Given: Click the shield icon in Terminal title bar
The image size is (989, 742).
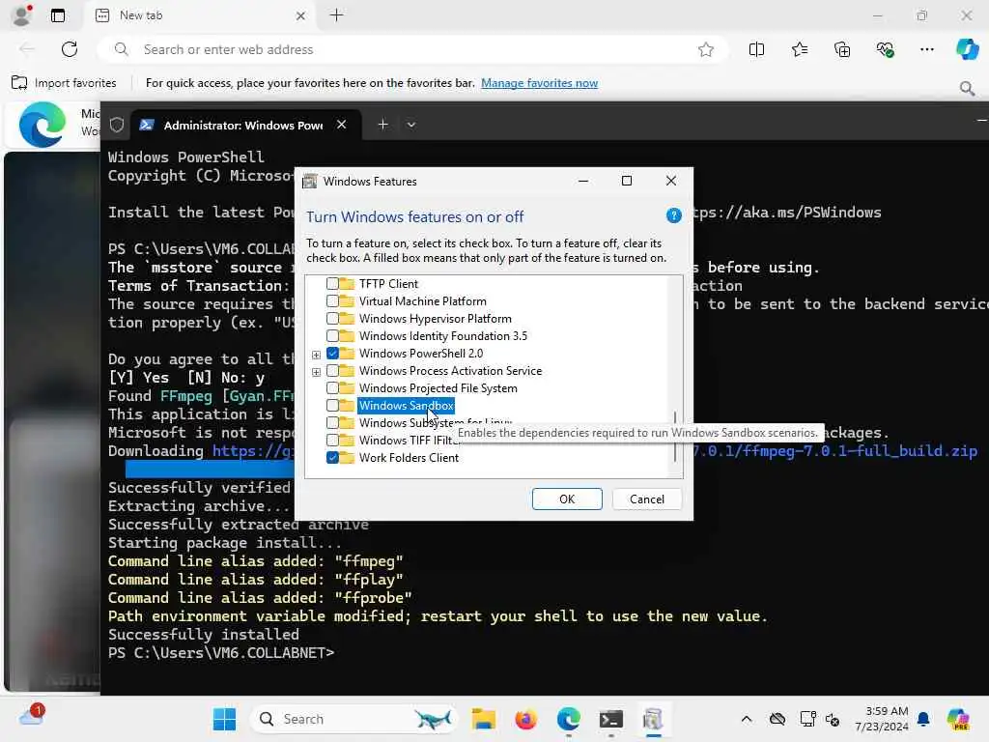Looking at the screenshot, I should click(117, 125).
